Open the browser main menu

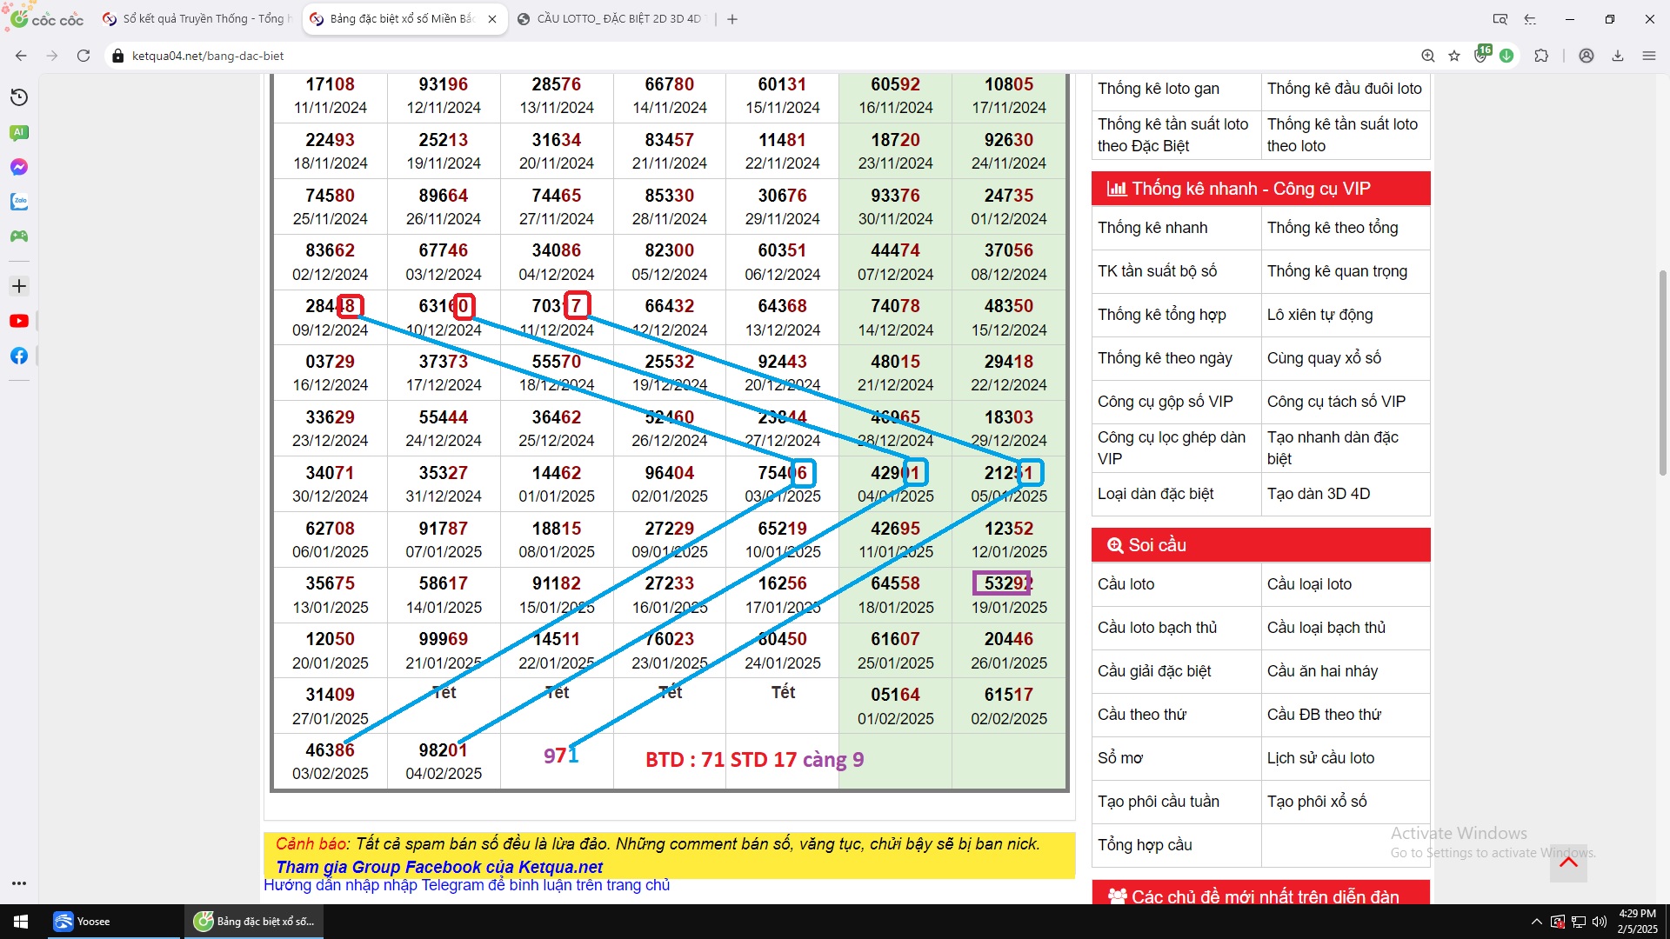coord(1649,56)
